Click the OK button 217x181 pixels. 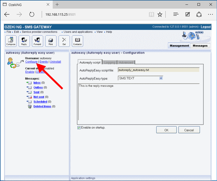pos(166,130)
